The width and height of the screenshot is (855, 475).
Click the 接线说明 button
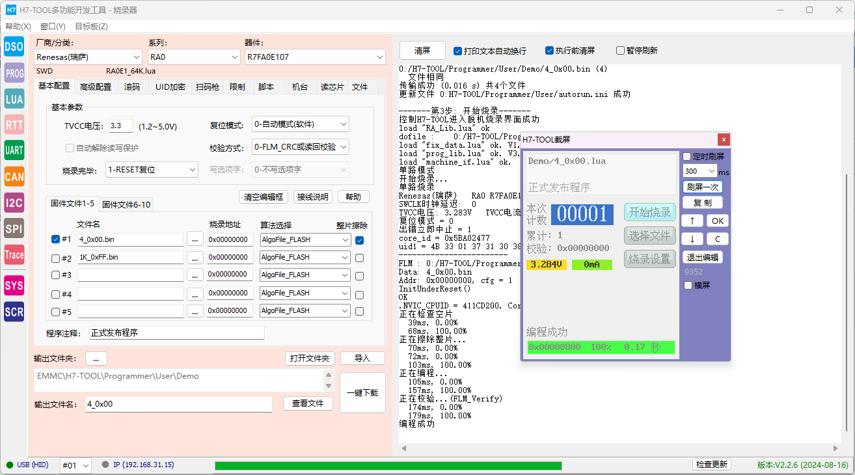[313, 197]
